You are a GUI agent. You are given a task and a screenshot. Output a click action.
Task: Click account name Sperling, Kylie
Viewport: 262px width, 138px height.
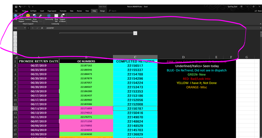click(232, 7)
